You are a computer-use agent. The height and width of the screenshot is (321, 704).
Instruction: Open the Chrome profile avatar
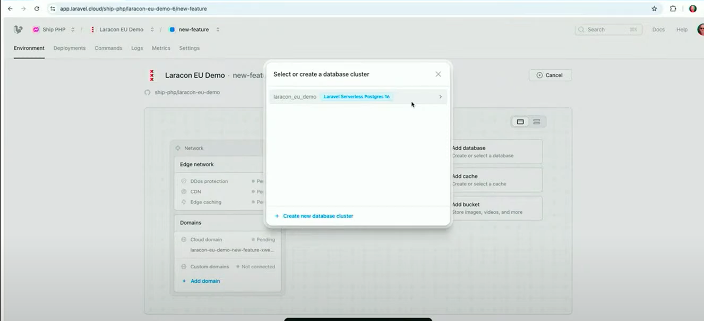coord(693,9)
